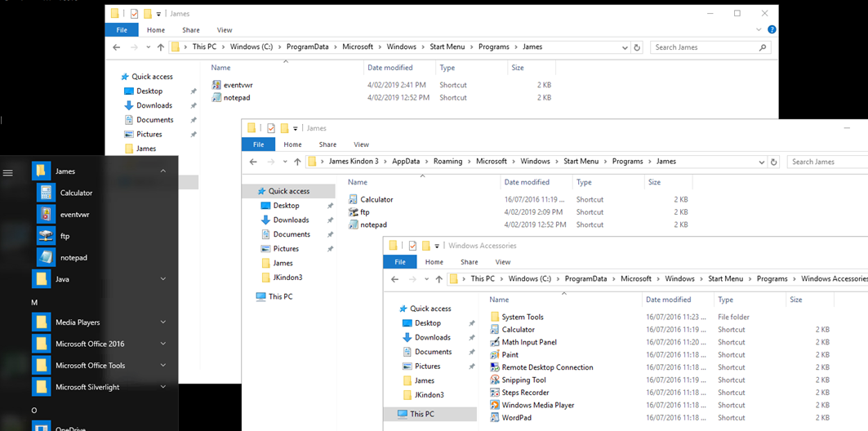This screenshot has width=868, height=431.
Task: Sort by Date modified in ProgramData James window
Action: 390,68
